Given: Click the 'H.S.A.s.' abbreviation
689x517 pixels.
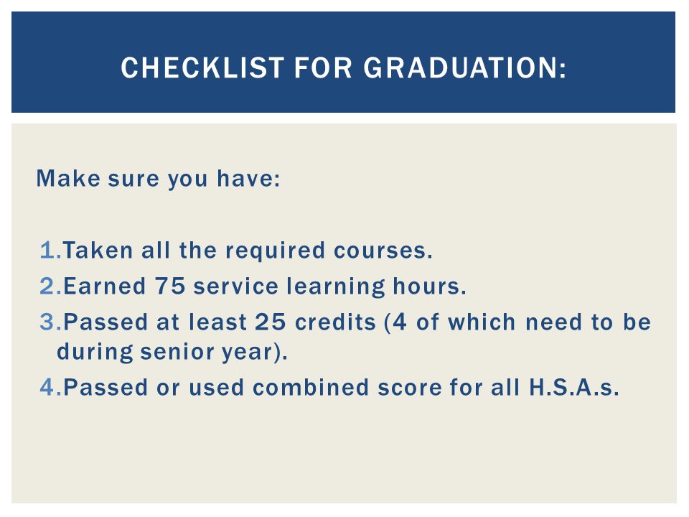Looking at the screenshot, I should coord(574,388).
